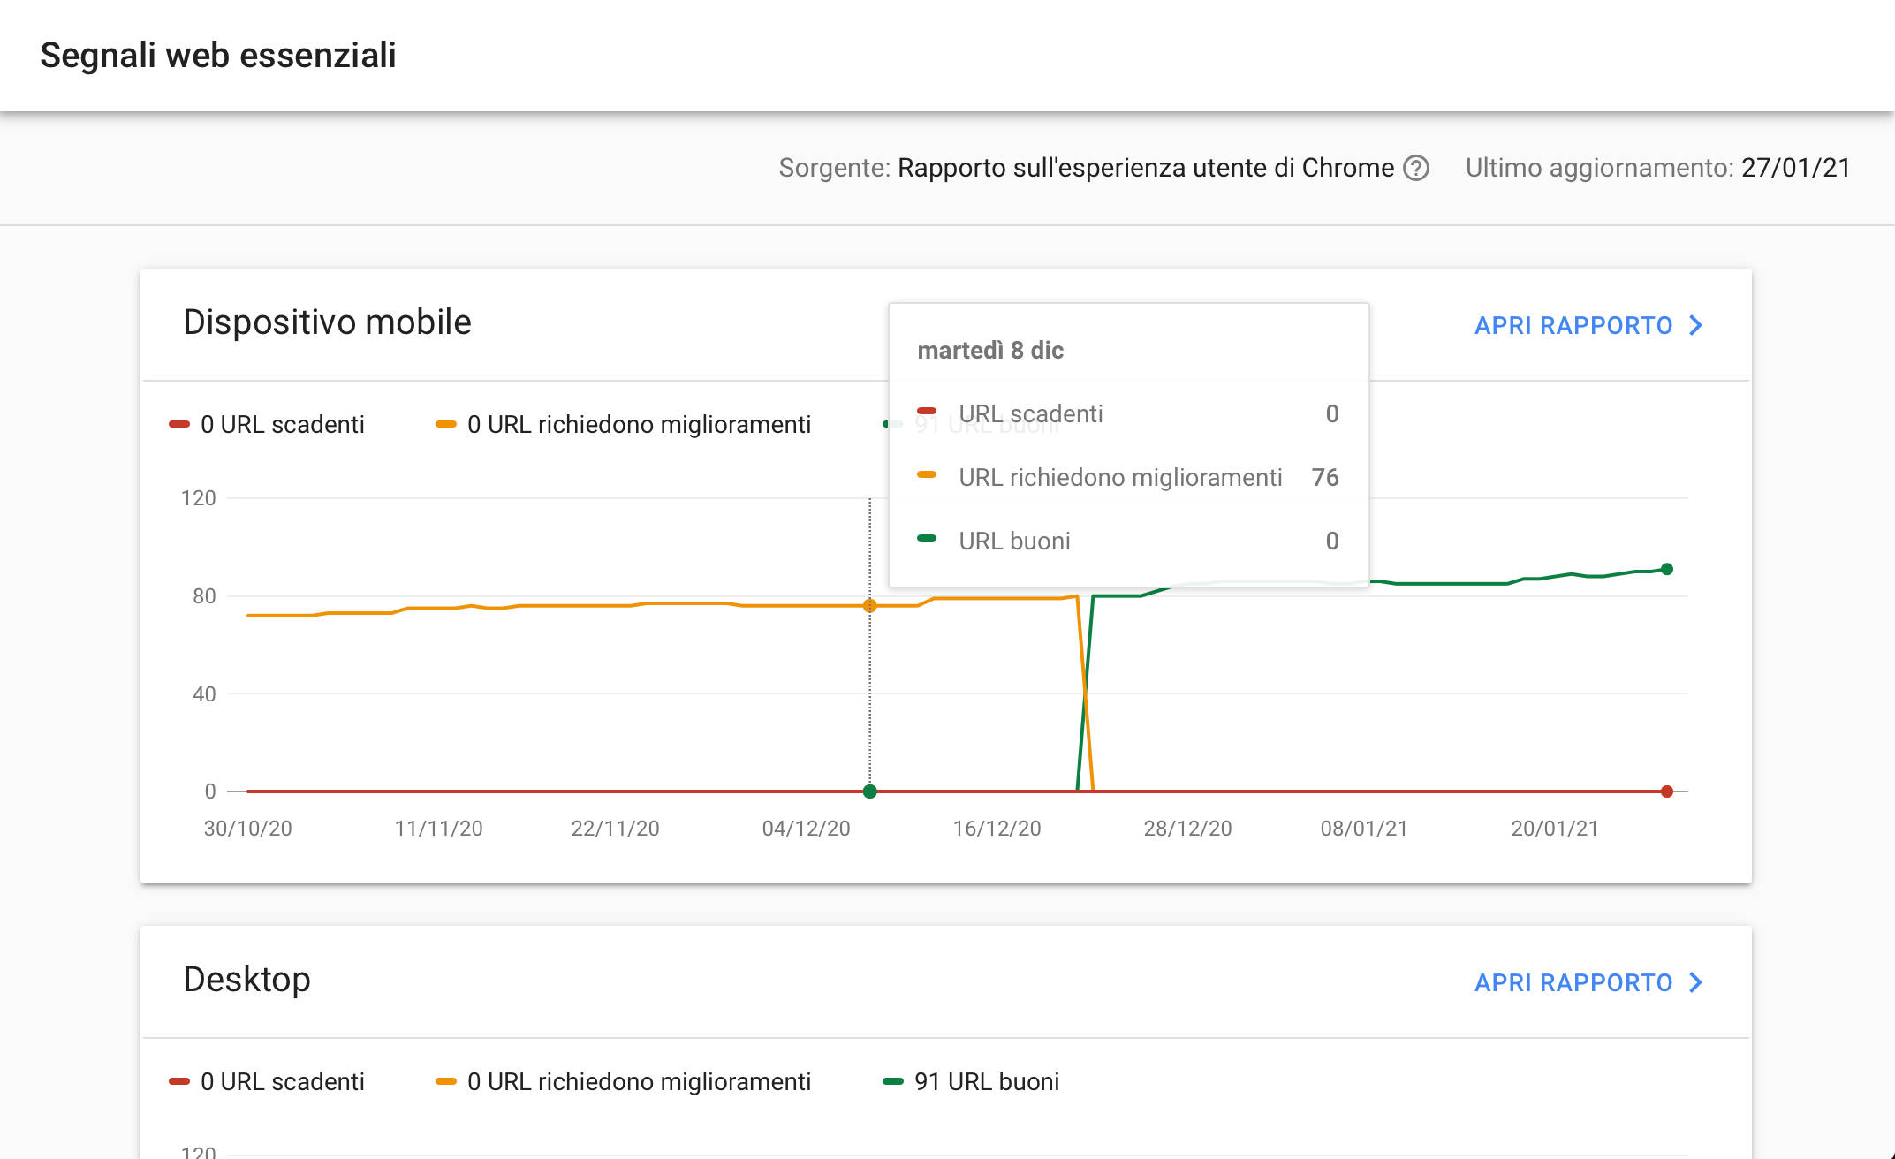Open the Chrome UX Report help icon
The width and height of the screenshot is (1895, 1159).
click(x=1417, y=168)
